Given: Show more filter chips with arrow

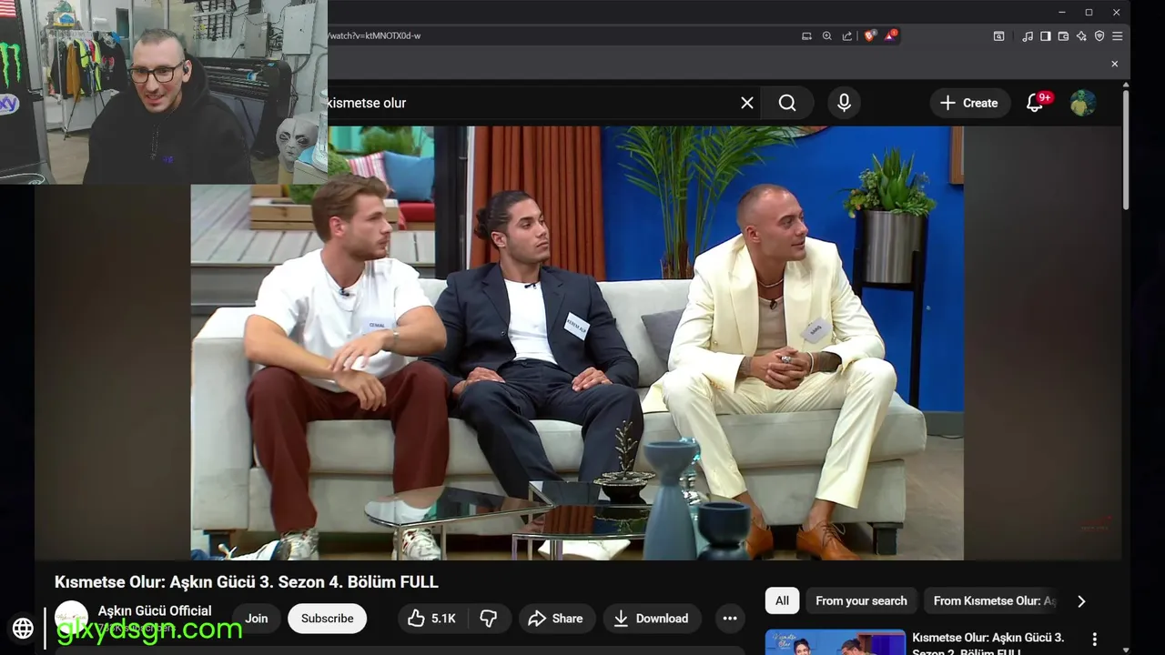Looking at the screenshot, I should (x=1081, y=601).
